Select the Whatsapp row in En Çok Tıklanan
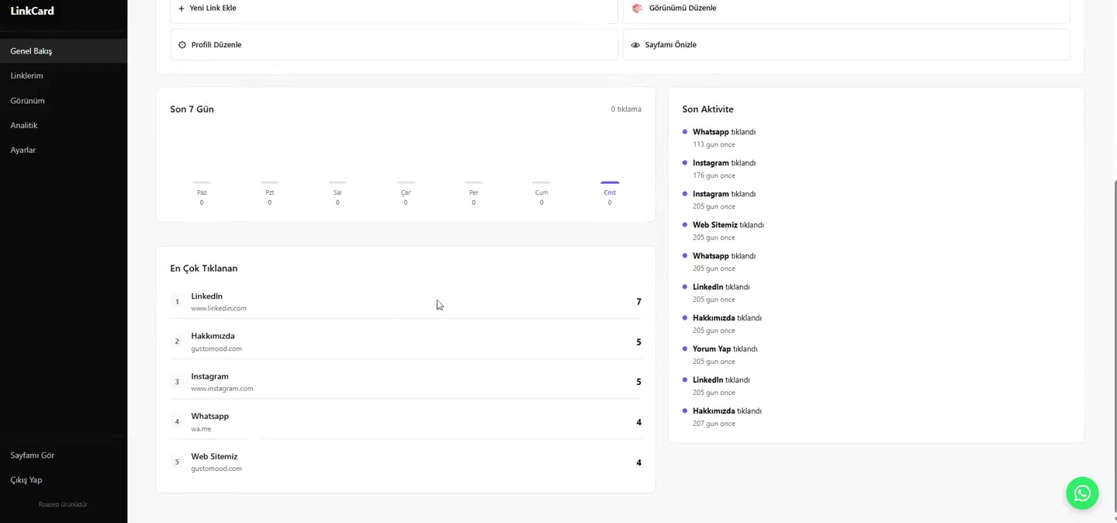1117x523 pixels. 406,422
